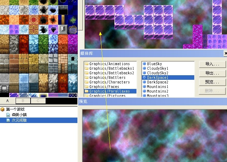The height and width of the screenshot is (162, 227).
Task: Click the 预览... preview button
Action: 212,82
